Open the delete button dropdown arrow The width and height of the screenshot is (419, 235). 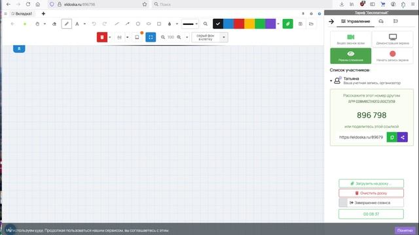tap(109, 37)
